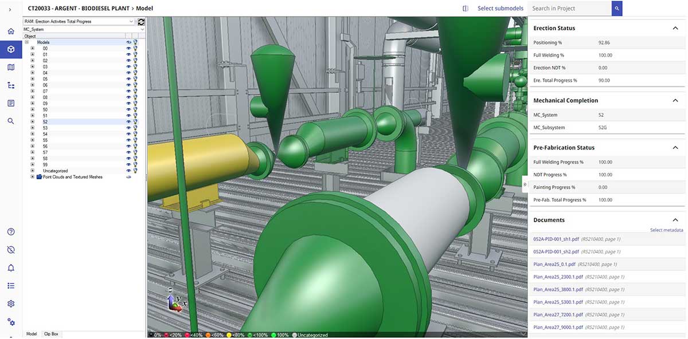Switch to the Clip Box tab

tap(51, 334)
